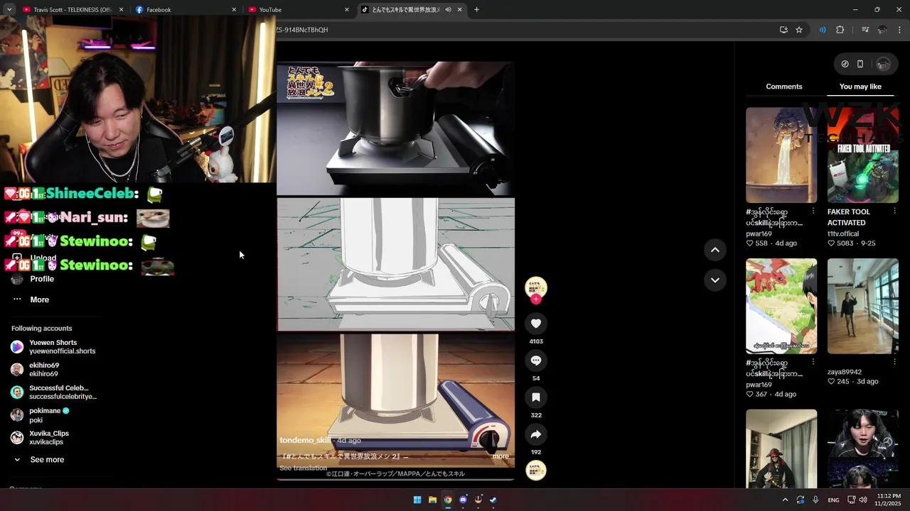The width and height of the screenshot is (910, 511).
Task: Click See translation under the caption
Action: 303,468
